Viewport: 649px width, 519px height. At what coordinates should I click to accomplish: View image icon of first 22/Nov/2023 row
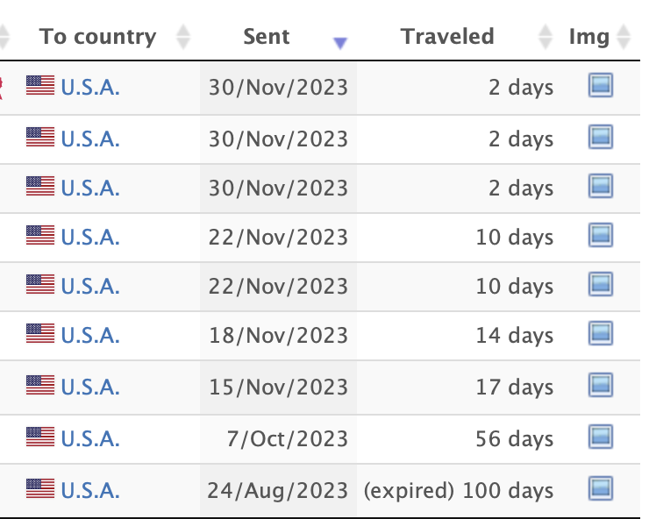click(601, 235)
